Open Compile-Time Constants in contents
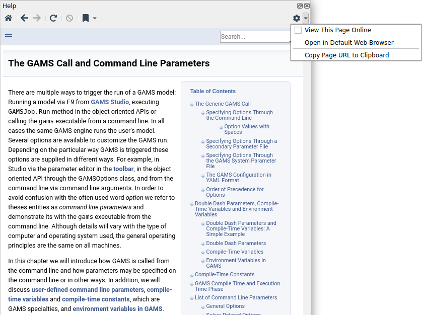The height and width of the screenshot is (315, 425). (x=224, y=274)
